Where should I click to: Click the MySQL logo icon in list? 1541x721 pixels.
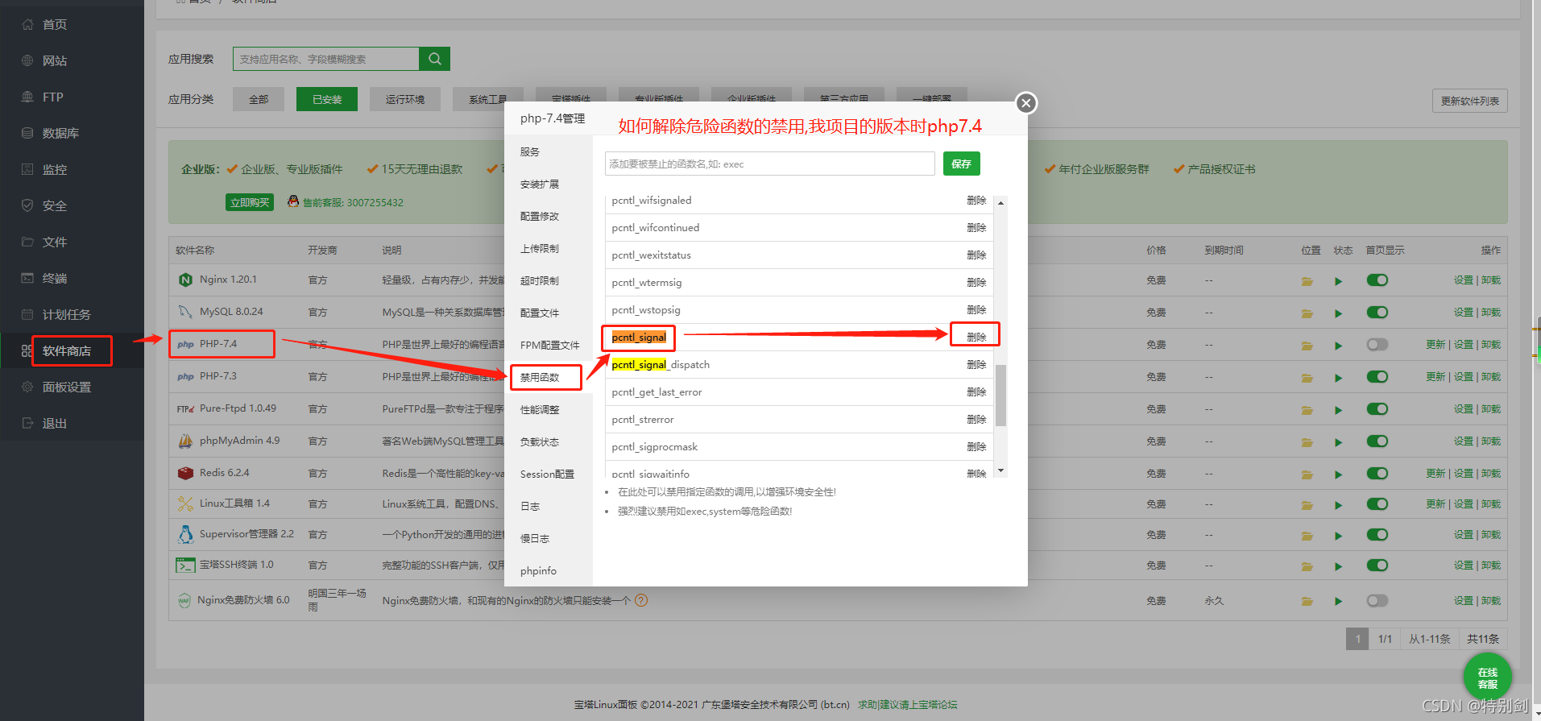tap(185, 312)
